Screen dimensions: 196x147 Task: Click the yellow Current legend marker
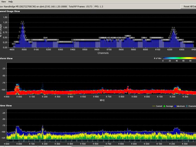coord(154,106)
